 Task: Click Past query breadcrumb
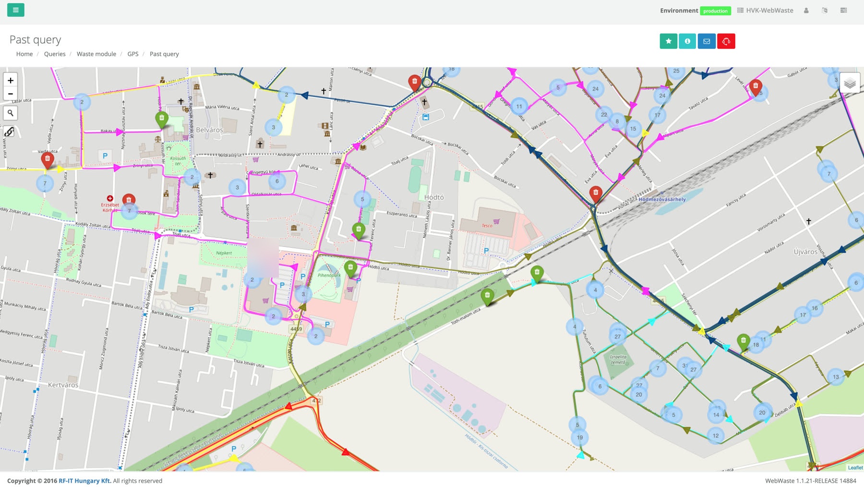(164, 54)
